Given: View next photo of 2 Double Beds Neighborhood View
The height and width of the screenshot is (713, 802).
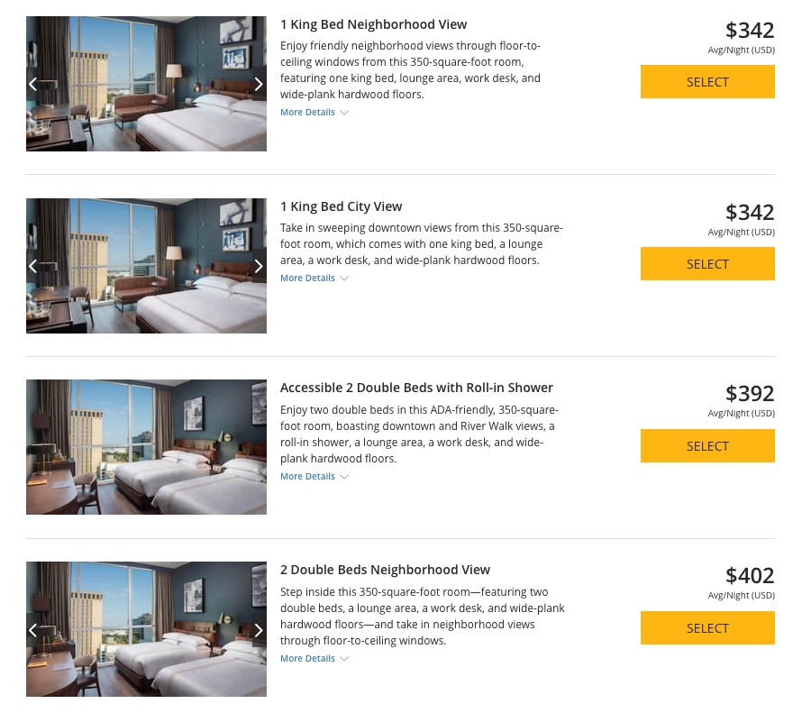Looking at the screenshot, I should point(259,630).
